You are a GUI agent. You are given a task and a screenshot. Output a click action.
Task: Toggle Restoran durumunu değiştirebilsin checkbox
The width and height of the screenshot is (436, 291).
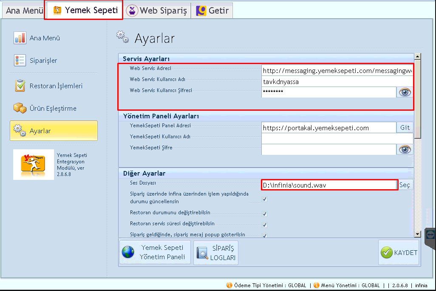[x=264, y=214]
